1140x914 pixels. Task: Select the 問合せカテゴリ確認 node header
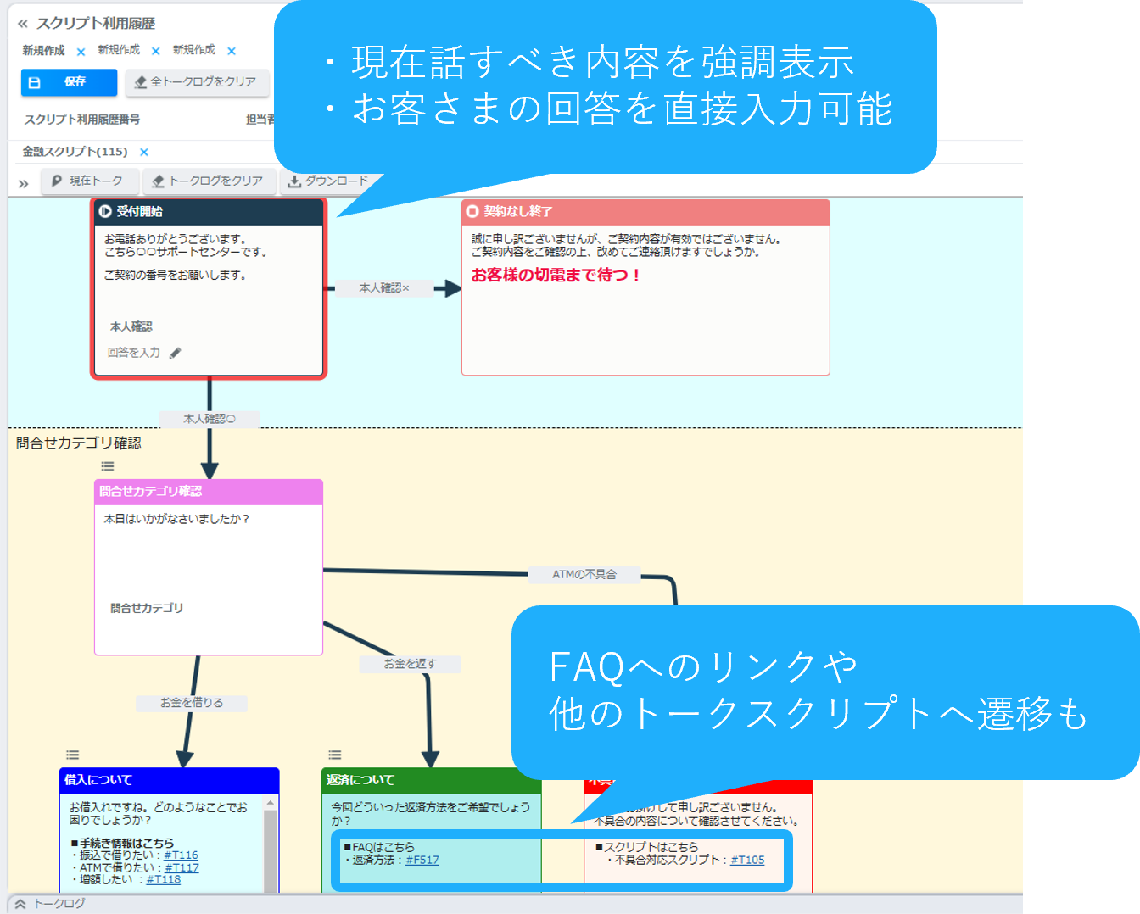pyautogui.click(x=209, y=492)
